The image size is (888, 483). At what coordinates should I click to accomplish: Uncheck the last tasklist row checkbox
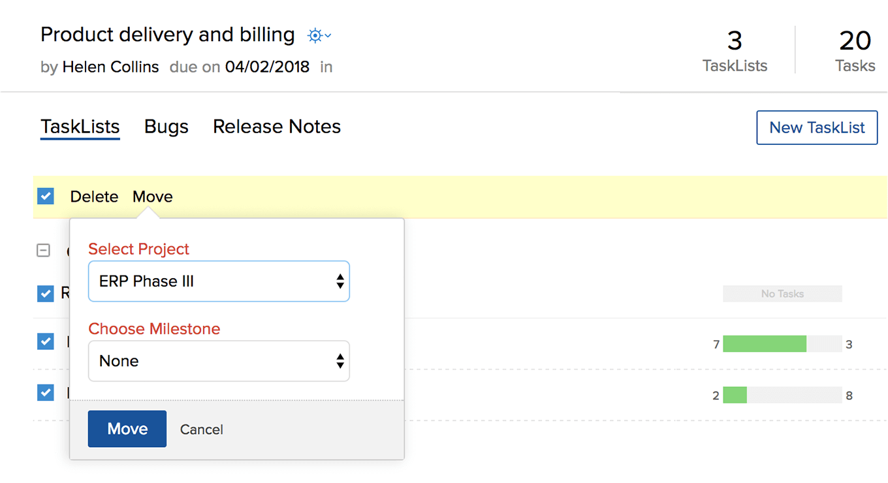coord(46,392)
